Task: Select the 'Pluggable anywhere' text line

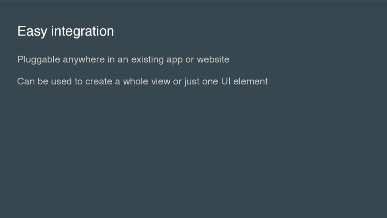Action: (123, 59)
